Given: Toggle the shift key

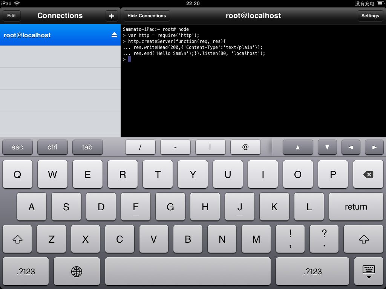Looking at the screenshot, I should coord(17,239).
